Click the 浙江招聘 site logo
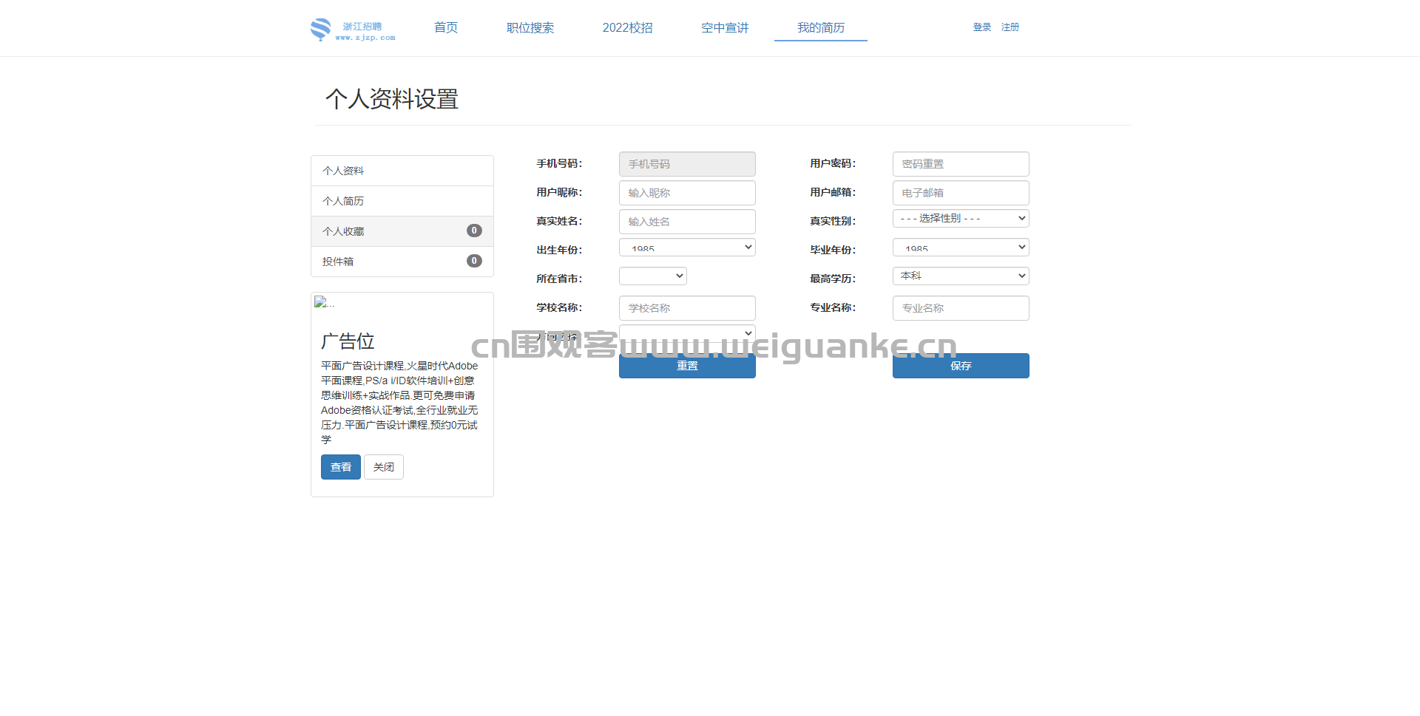 coord(354,30)
